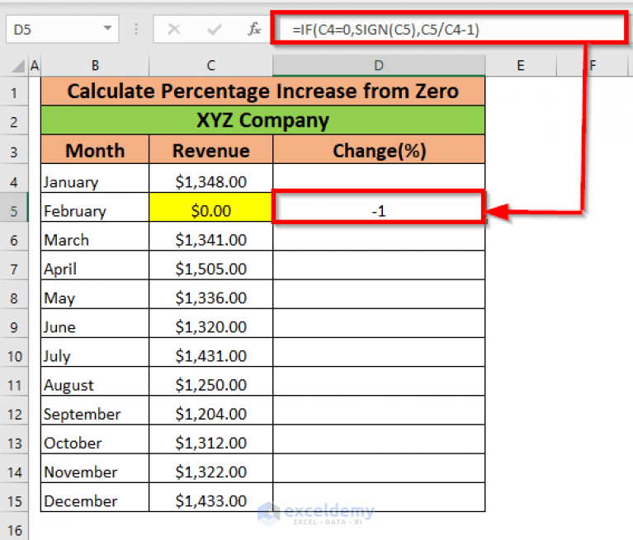Select row 1 header

point(14,92)
